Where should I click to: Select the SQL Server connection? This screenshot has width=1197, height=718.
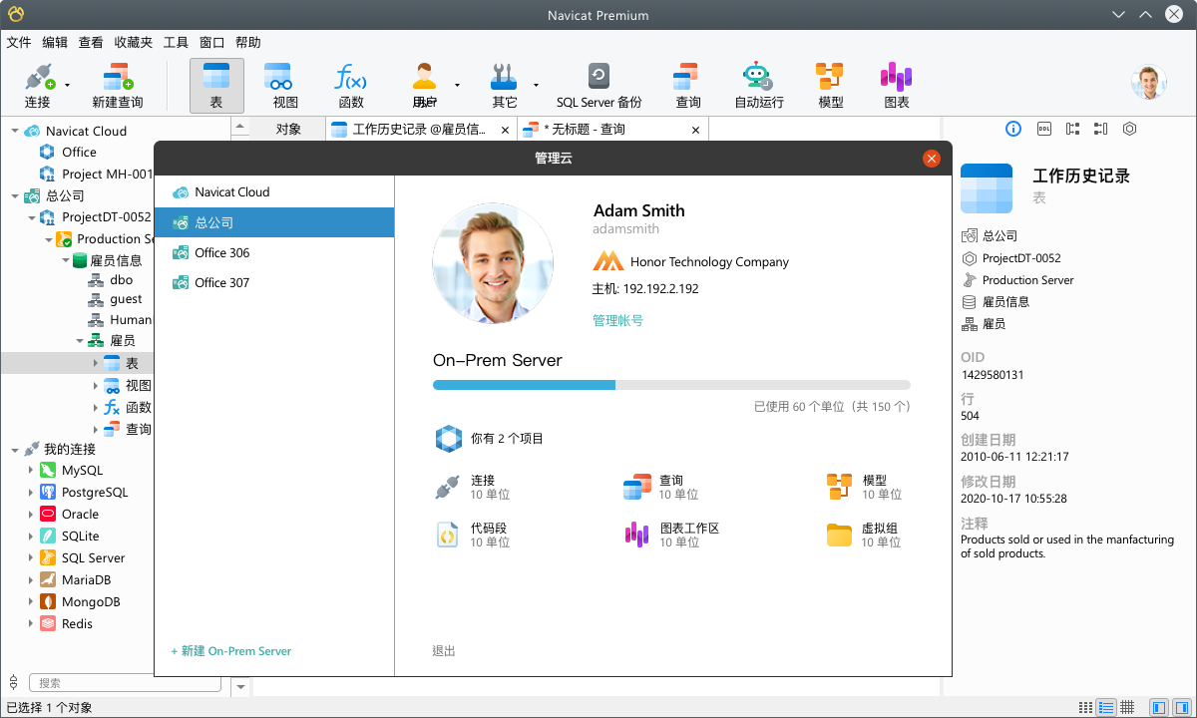[93, 557]
